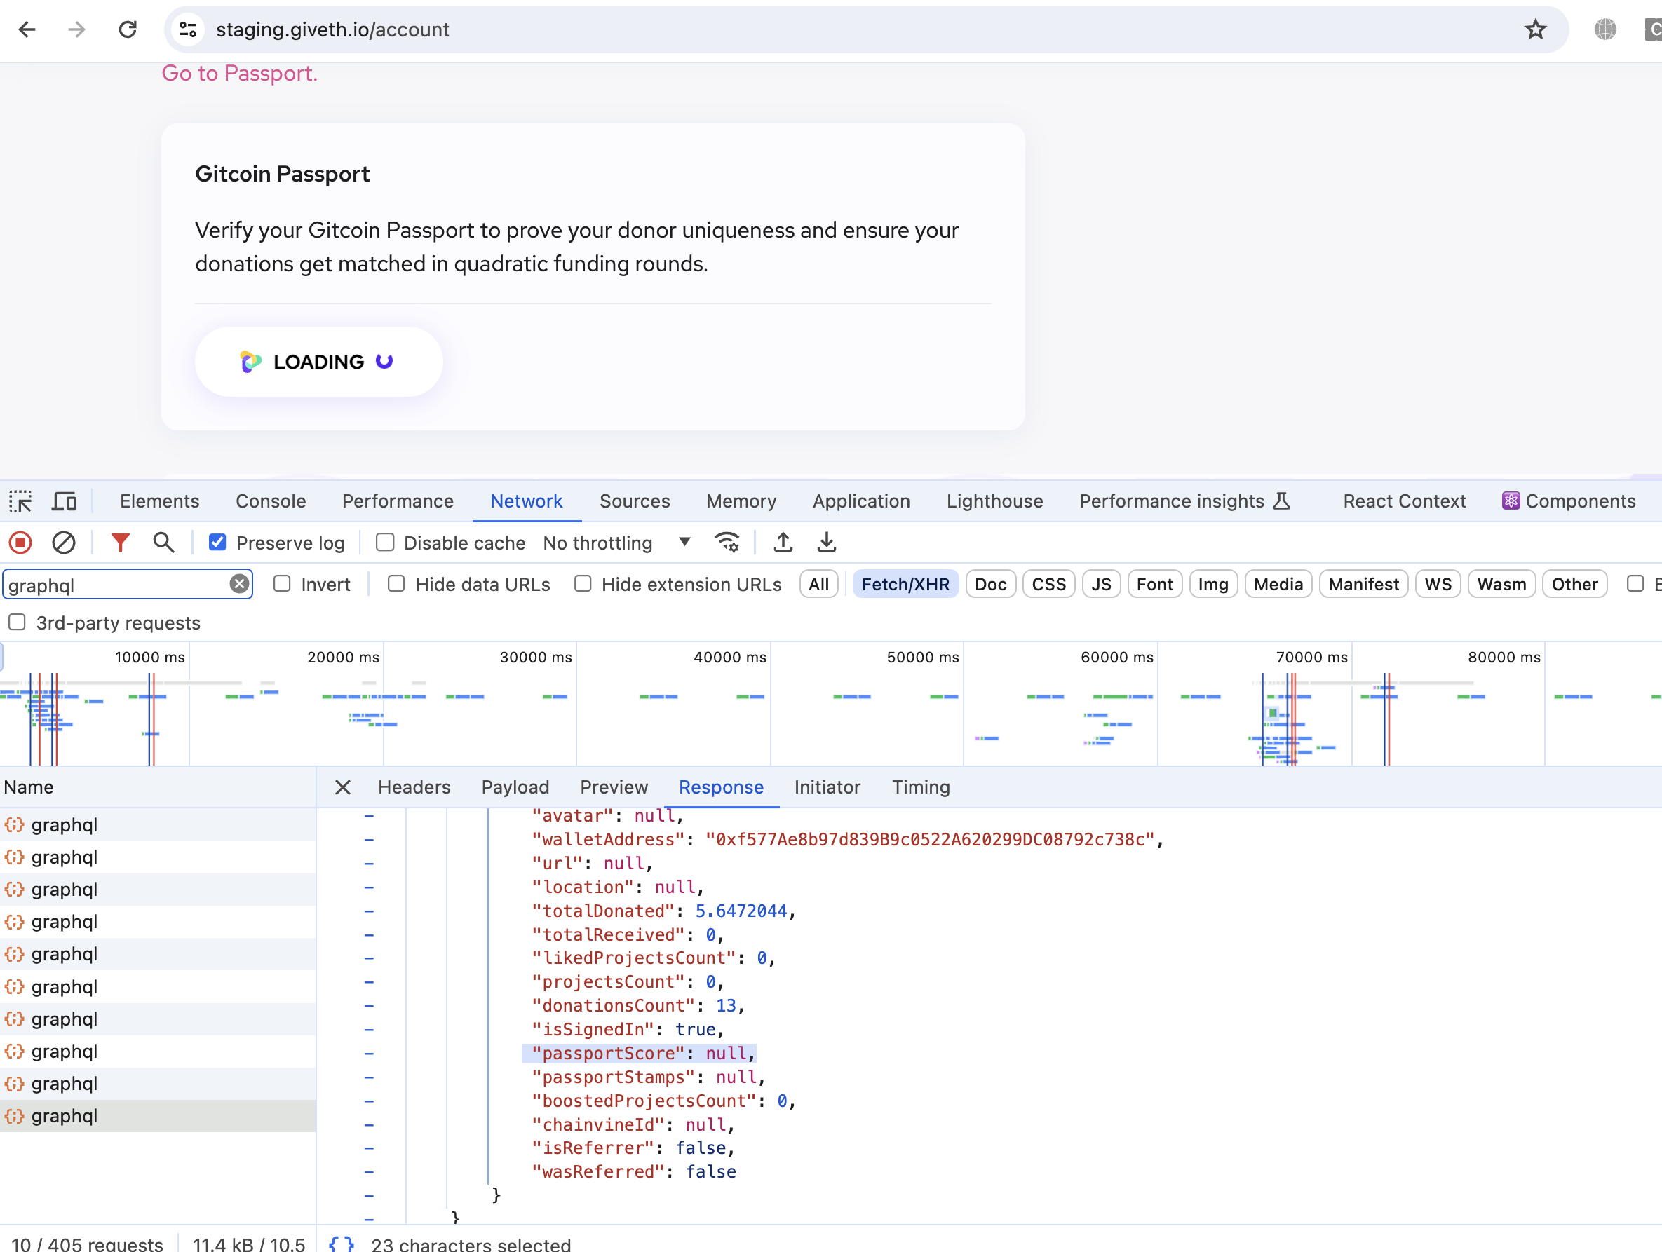Click the React Components atom icon
Screen dimensions: 1662x1252
pyautogui.click(x=1511, y=501)
